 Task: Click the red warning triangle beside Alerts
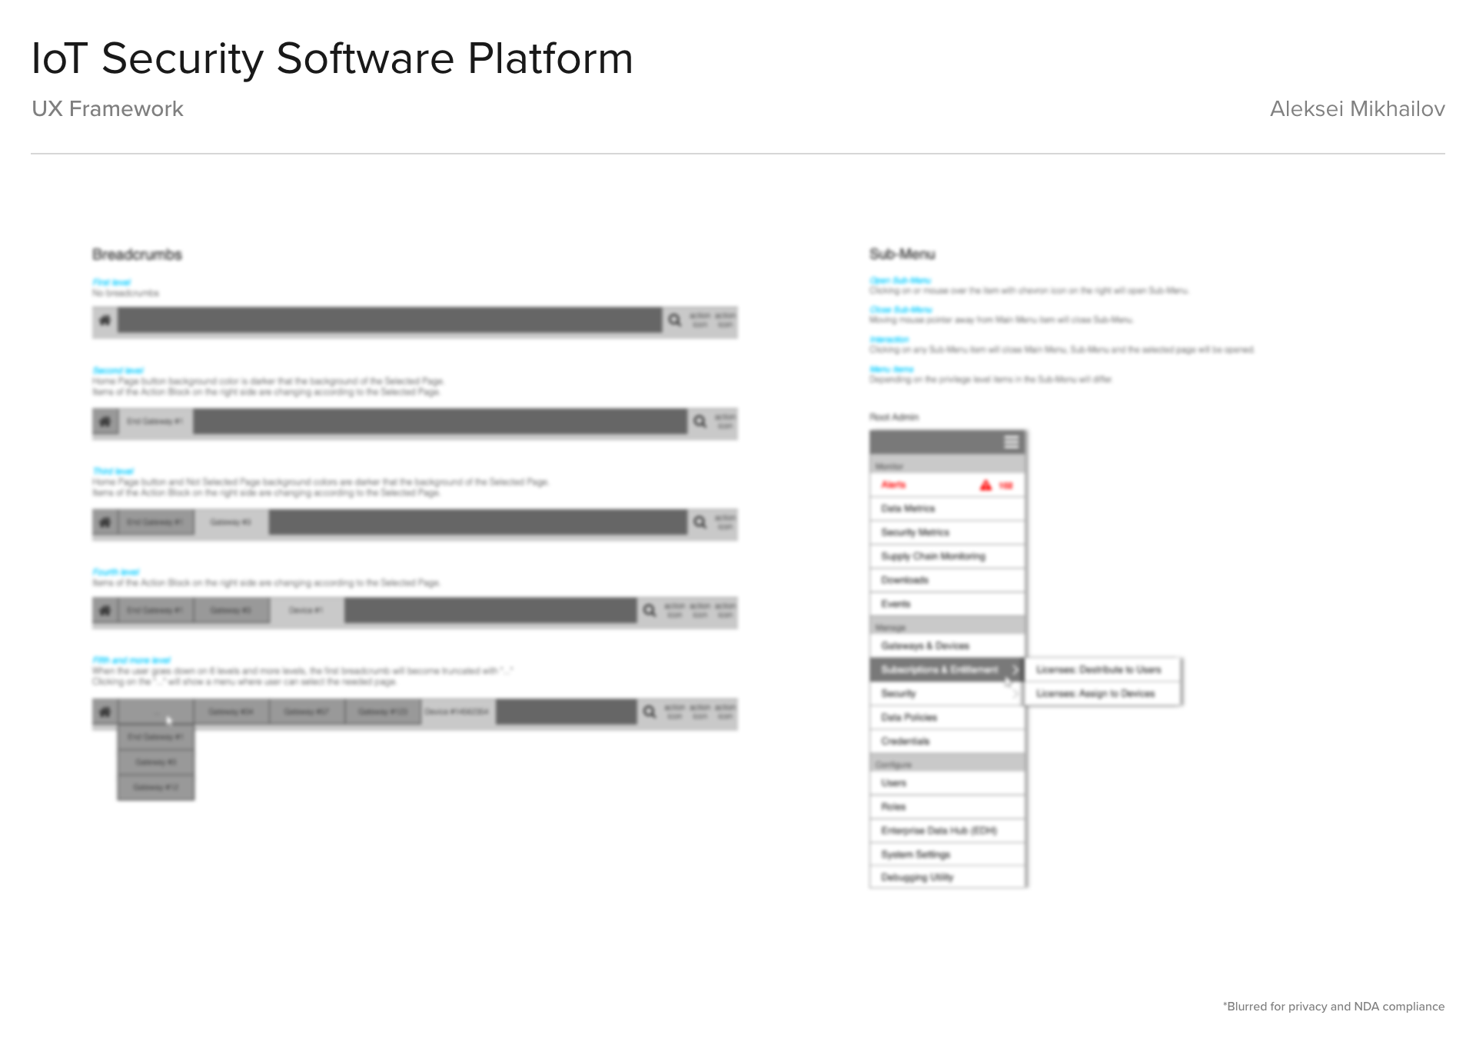point(986,485)
